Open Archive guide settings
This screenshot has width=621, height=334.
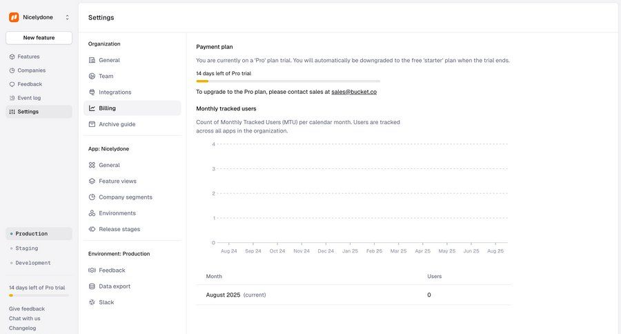132,124
